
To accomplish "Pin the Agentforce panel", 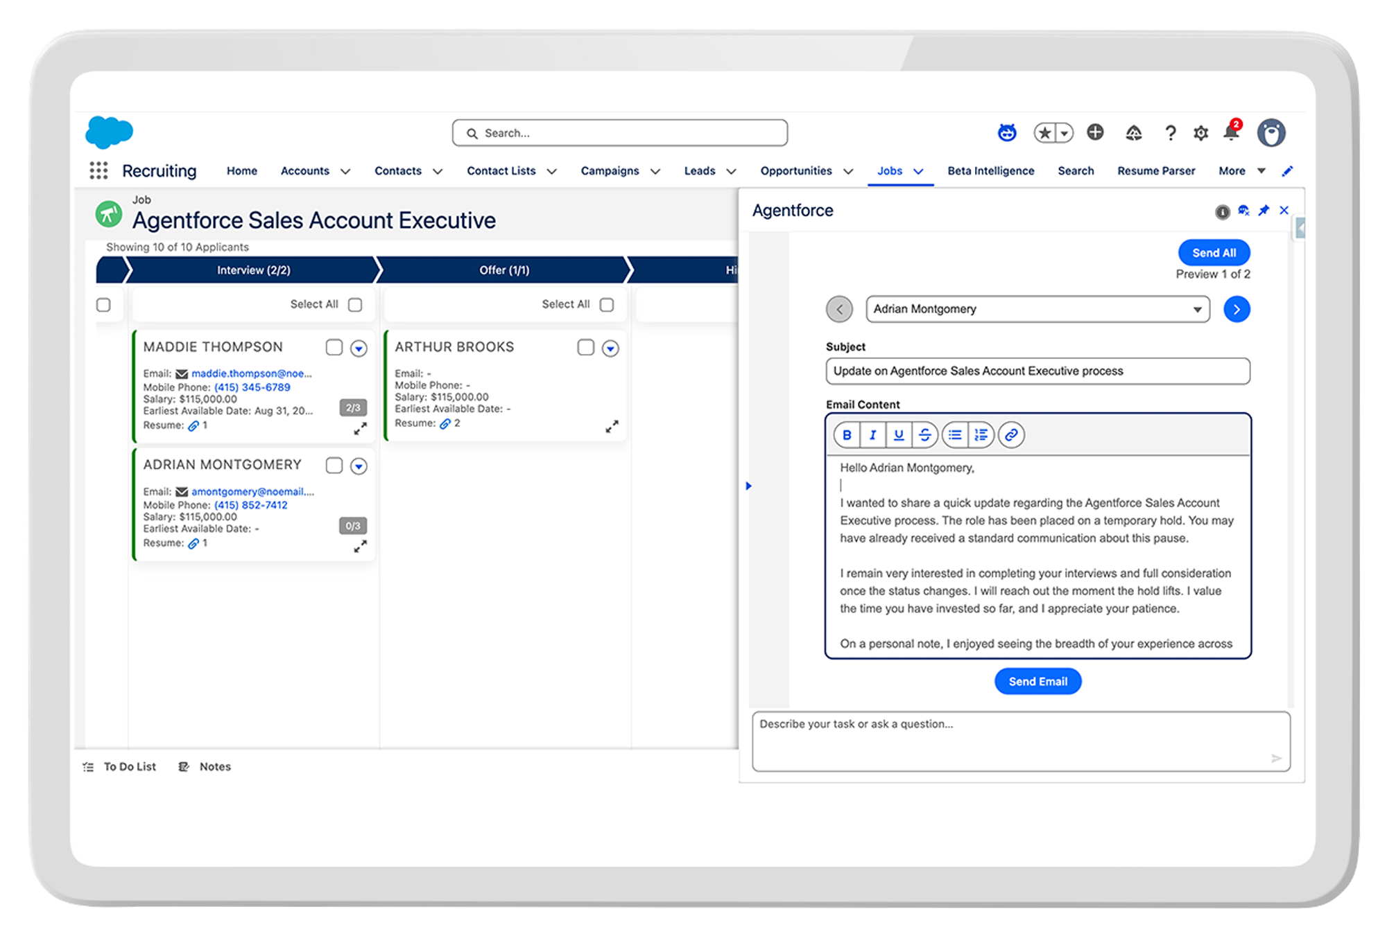I will [x=1264, y=211].
